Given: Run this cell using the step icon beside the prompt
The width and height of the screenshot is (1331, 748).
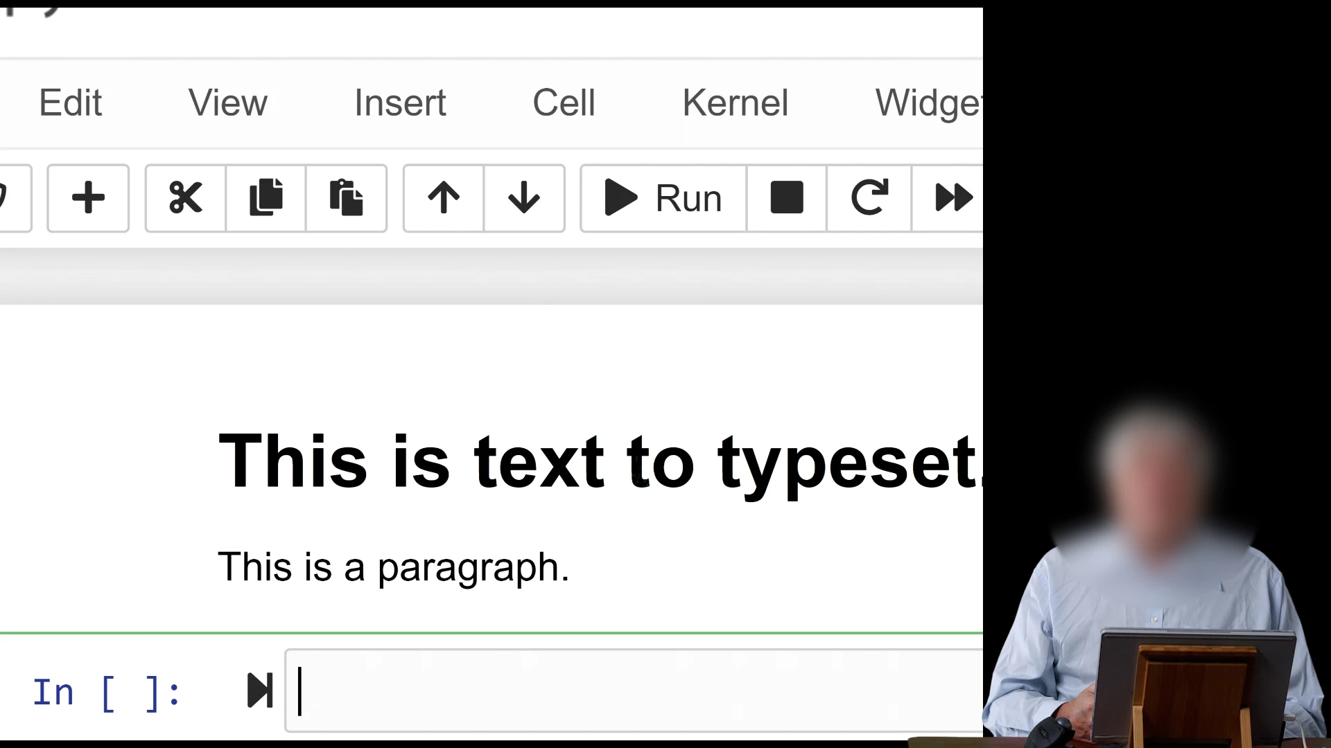Looking at the screenshot, I should [260, 691].
